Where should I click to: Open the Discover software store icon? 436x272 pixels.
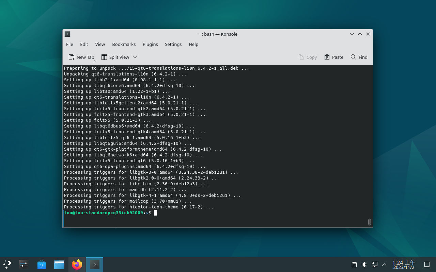pyautogui.click(x=42, y=265)
